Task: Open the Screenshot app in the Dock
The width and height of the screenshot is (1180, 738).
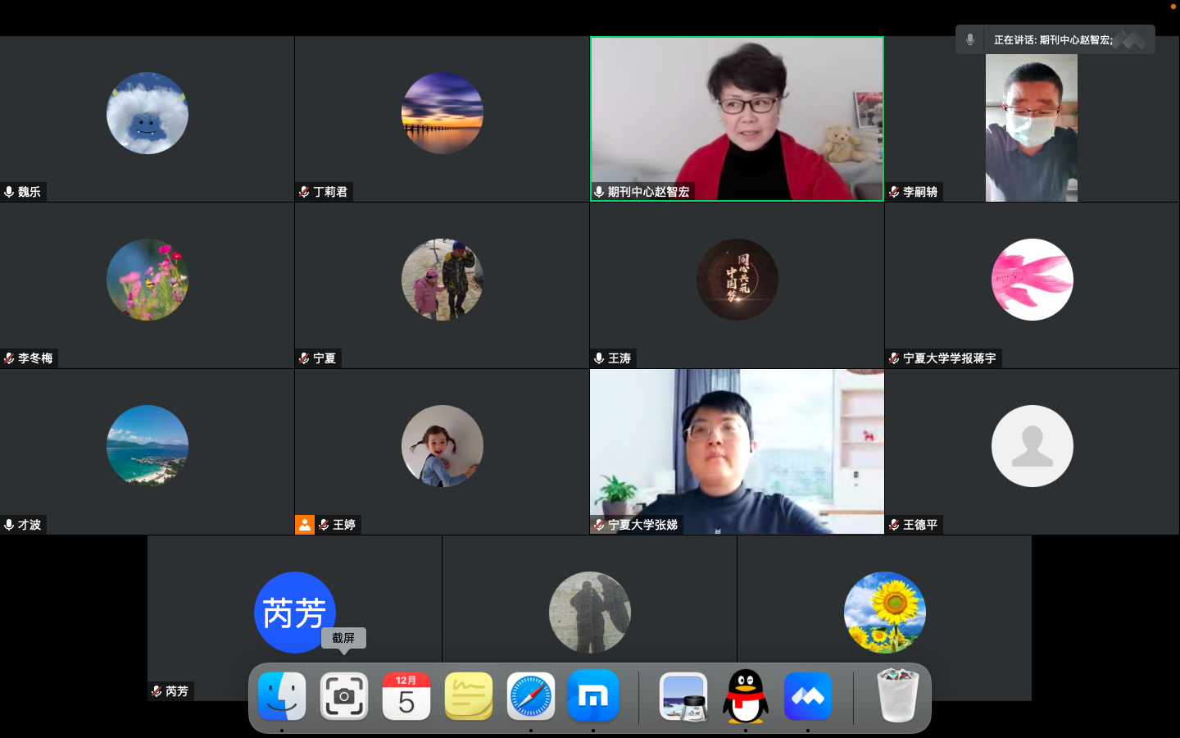Action: point(344,696)
